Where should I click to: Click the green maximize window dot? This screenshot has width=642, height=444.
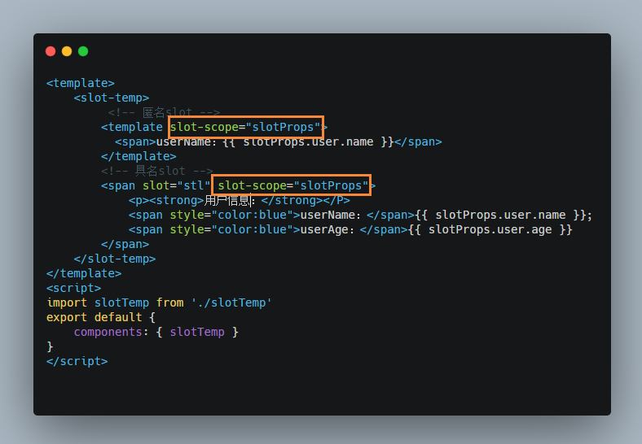click(x=83, y=51)
